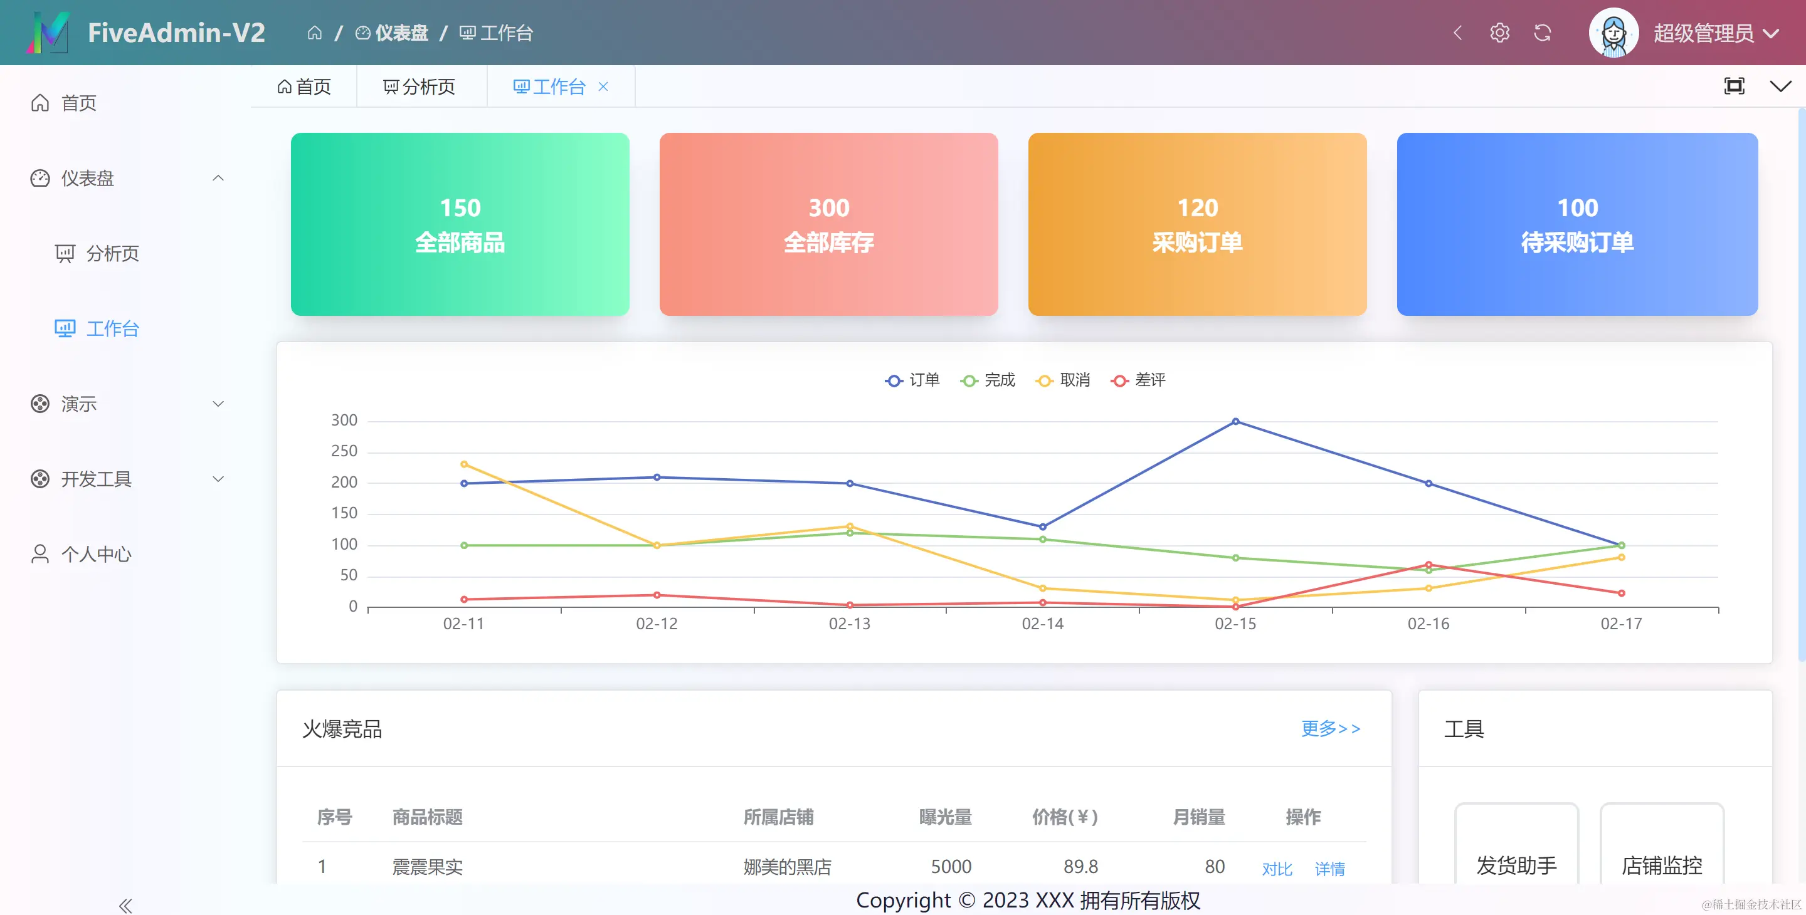1806x915 pixels.
Task: Click the refresh icon in the top bar
Action: coord(1544,32)
